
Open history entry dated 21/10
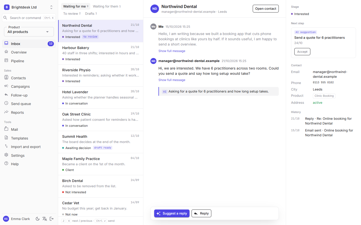coord(323,121)
